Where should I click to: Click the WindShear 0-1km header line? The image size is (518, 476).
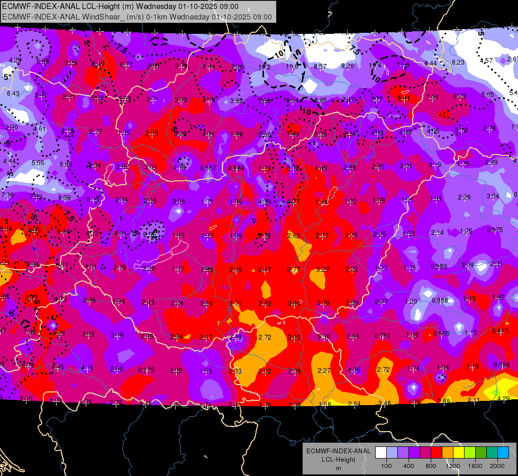[x=137, y=17]
